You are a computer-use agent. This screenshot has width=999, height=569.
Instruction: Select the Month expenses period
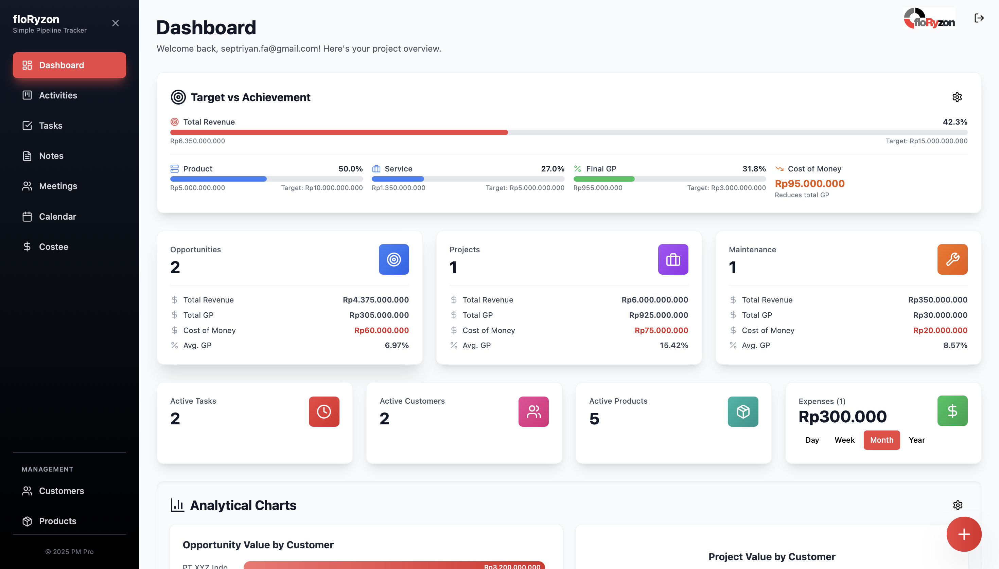pyautogui.click(x=881, y=440)
